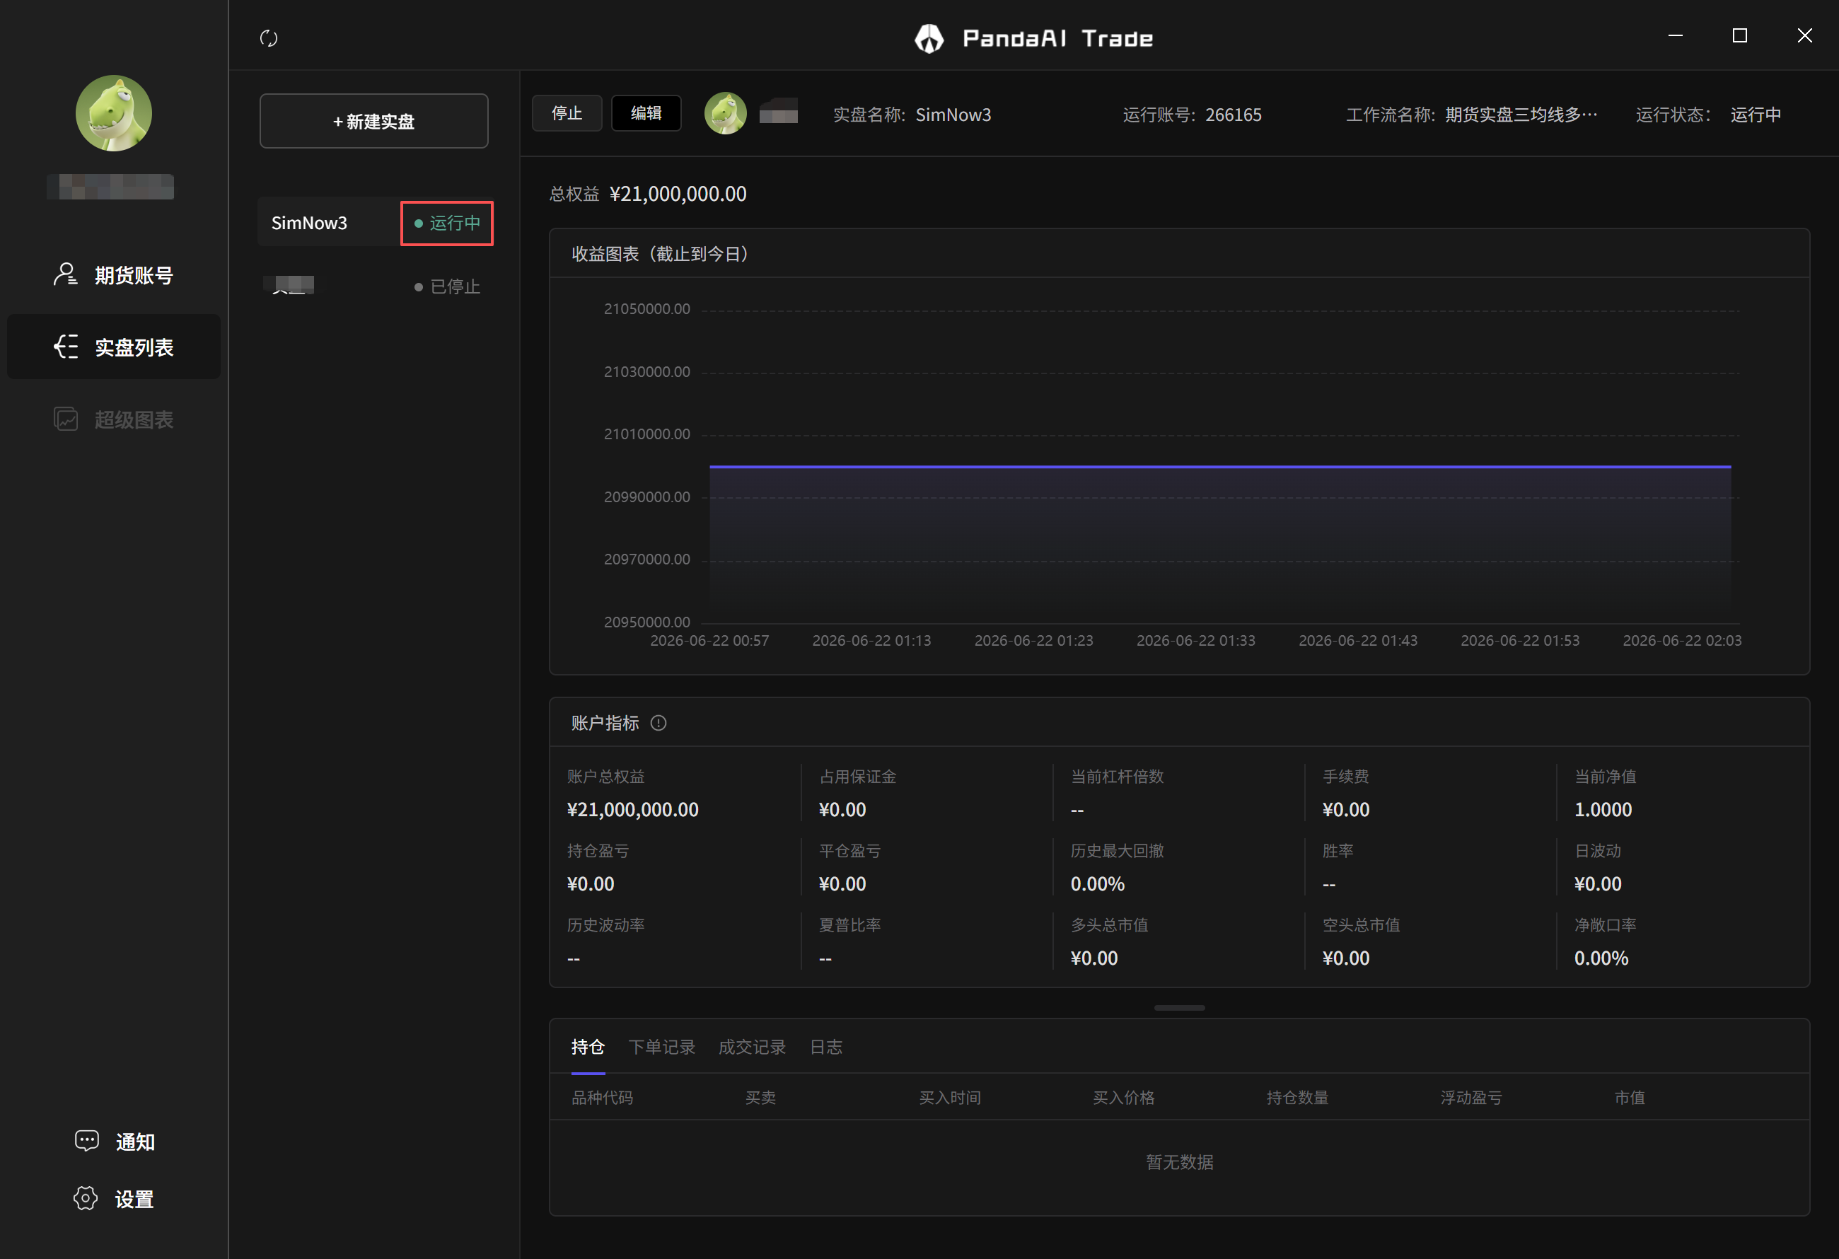
Task: Click the 通知 message icon
Action: point(86,1140)
